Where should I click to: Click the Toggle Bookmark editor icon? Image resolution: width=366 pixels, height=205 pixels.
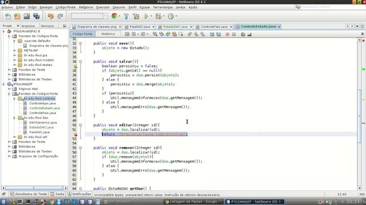pos(202,34)
